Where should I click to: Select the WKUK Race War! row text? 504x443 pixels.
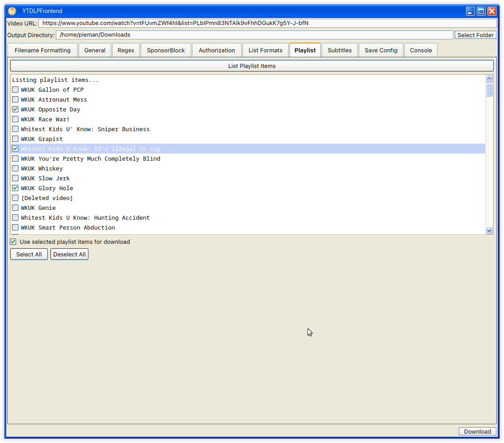click(x=45, y=119)
